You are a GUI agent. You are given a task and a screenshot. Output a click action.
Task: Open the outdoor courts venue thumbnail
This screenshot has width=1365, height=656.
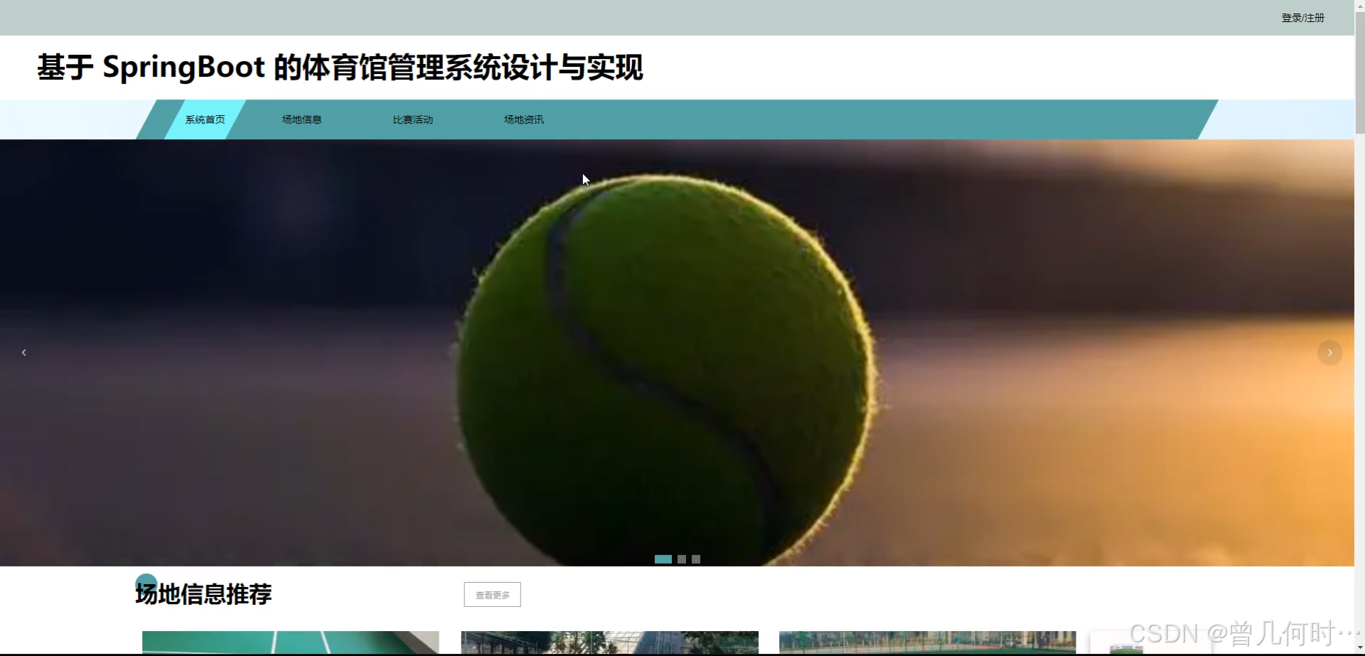click(609, 643)
